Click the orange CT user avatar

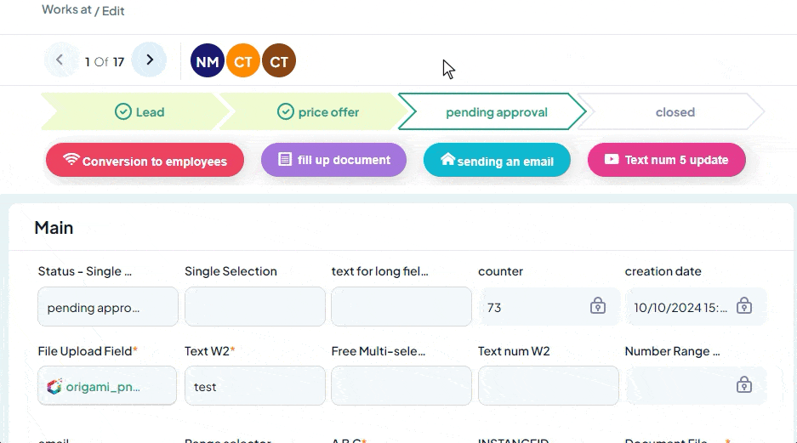pyautogui.click(x=242, y=61)
